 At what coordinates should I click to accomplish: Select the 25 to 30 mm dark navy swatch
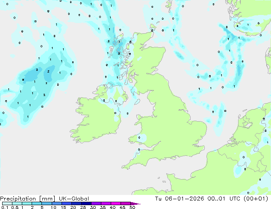pos(86,203)
